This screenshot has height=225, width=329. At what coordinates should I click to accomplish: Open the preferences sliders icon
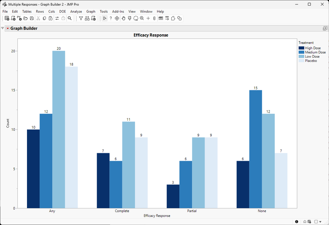(57, 18)
